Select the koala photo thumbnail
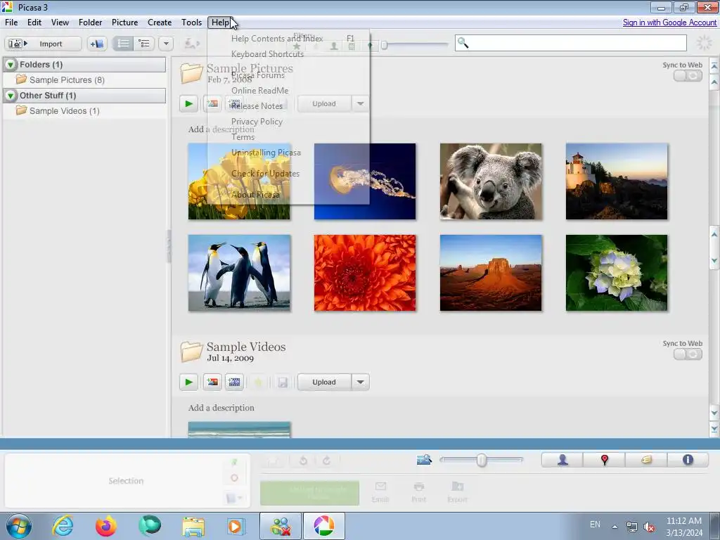 point(491,181)
